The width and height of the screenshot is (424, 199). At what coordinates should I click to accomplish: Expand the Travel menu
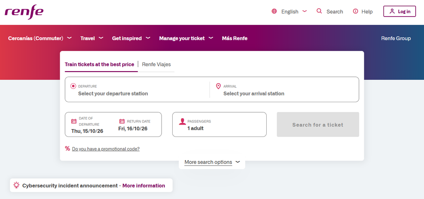tap(92, 38)
